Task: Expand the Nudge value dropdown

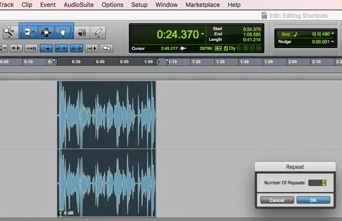Action: pyautogui.click(x=333, y=41)
